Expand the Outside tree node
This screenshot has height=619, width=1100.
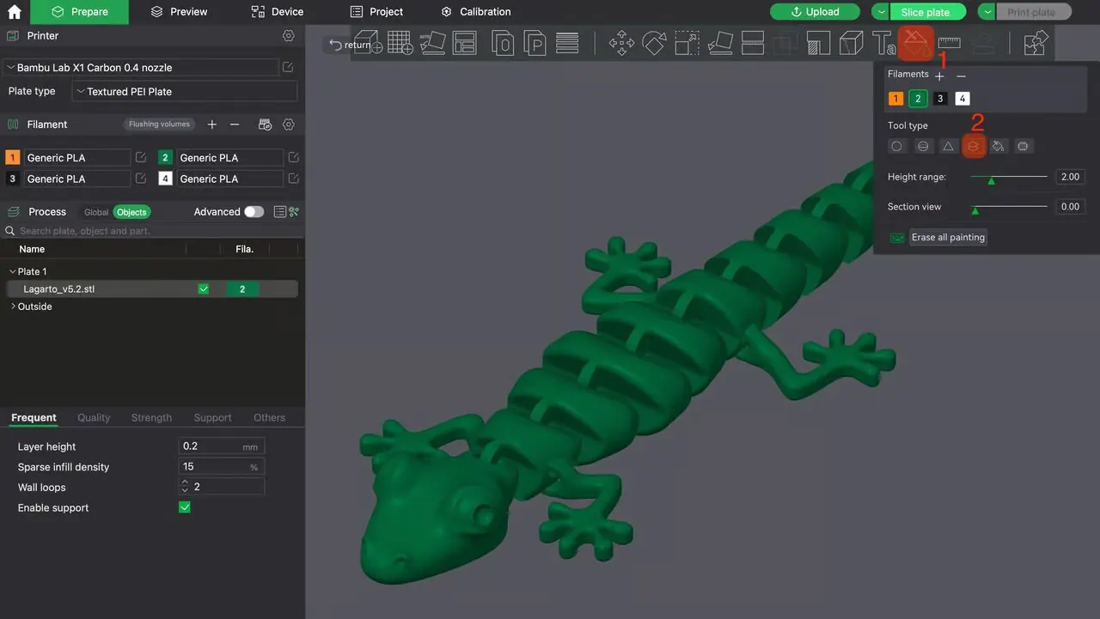tap(12, 306)
